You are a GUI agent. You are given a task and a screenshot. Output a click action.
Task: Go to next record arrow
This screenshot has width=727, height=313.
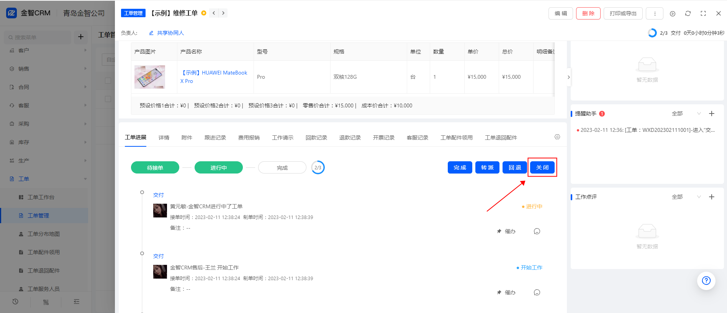point(223,13)
